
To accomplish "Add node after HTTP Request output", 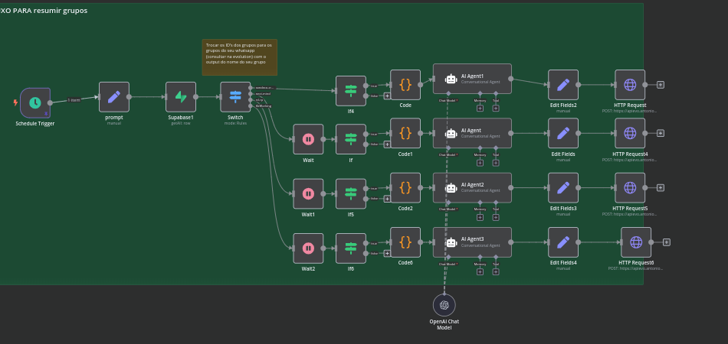I will click(660, 85).
